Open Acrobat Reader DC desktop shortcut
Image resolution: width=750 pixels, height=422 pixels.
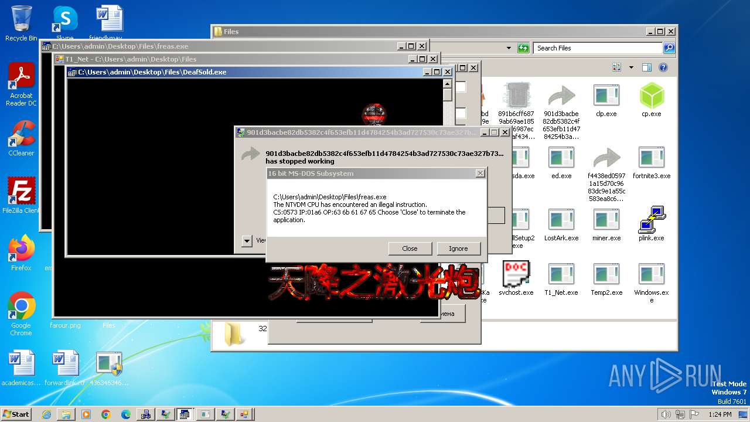(21, 85)
